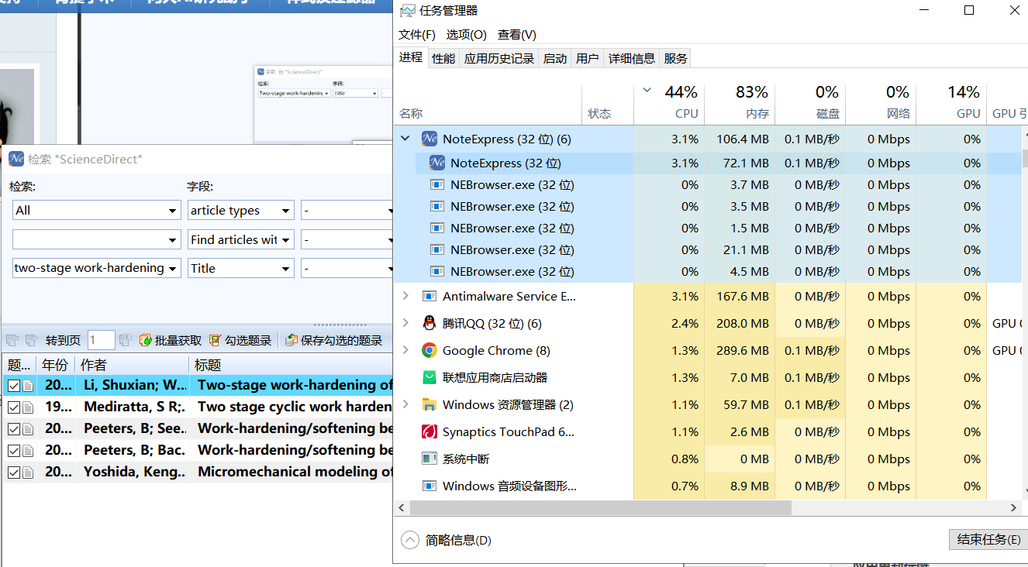Expand the Windows 资源管理器 (2) group
Image resolution: width=1028 pixels, height=567 pixels.
[x=405, y=405]
